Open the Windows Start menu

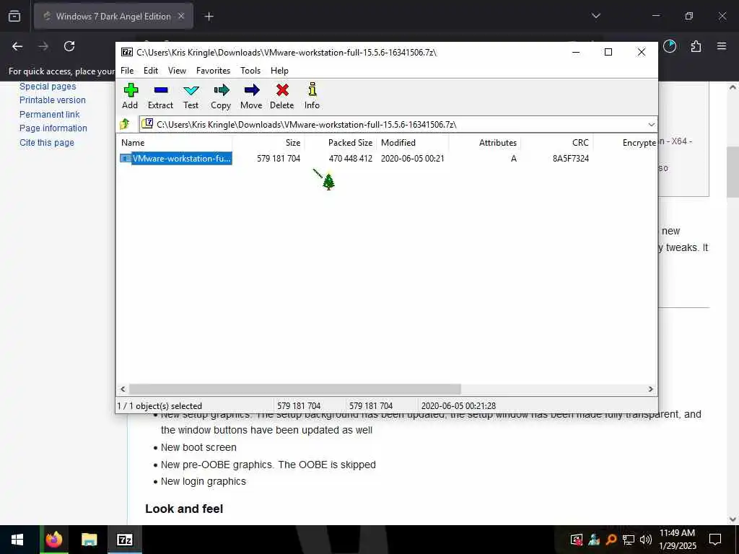pos(17,540)
